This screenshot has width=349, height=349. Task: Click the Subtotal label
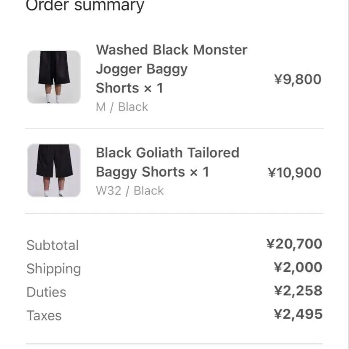53,245
